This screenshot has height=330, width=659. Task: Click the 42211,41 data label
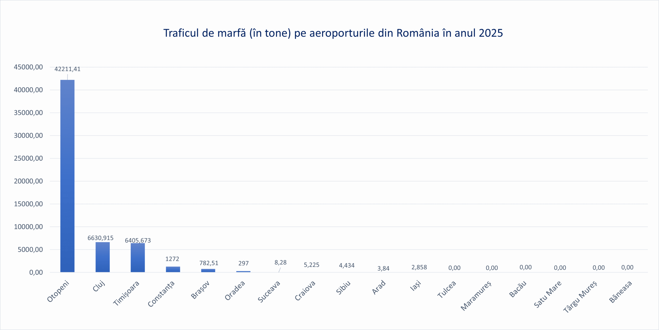point(67,69)
